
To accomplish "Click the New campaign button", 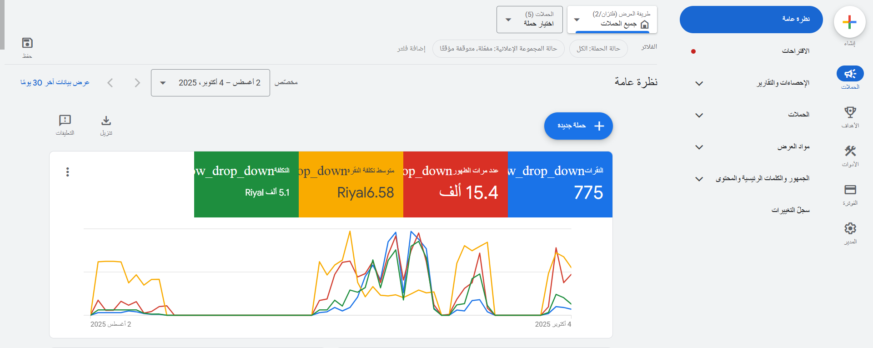I will tap(578, 126).
